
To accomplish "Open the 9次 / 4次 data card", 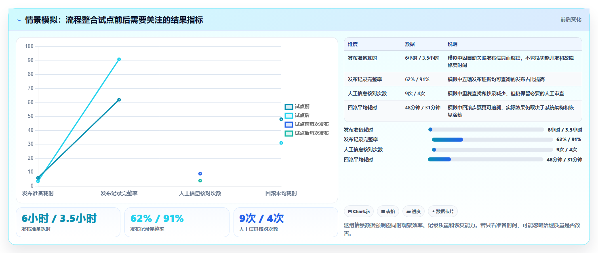I will pos(286,222).
